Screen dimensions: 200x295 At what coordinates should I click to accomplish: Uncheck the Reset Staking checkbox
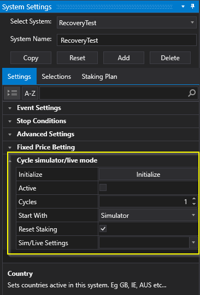103,229
